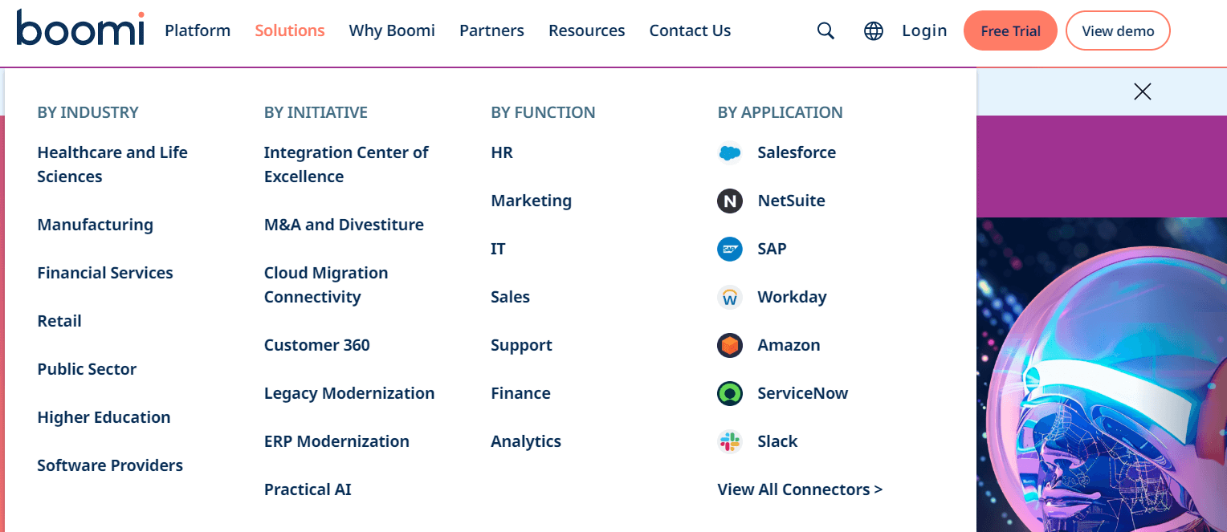Go to Customer 360
The width and height of the screenshot is (1227, 532).
point(317,345)
